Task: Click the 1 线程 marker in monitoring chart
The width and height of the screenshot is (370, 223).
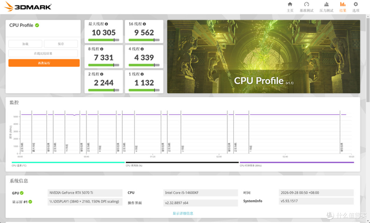Action: [x=251, y=148]
